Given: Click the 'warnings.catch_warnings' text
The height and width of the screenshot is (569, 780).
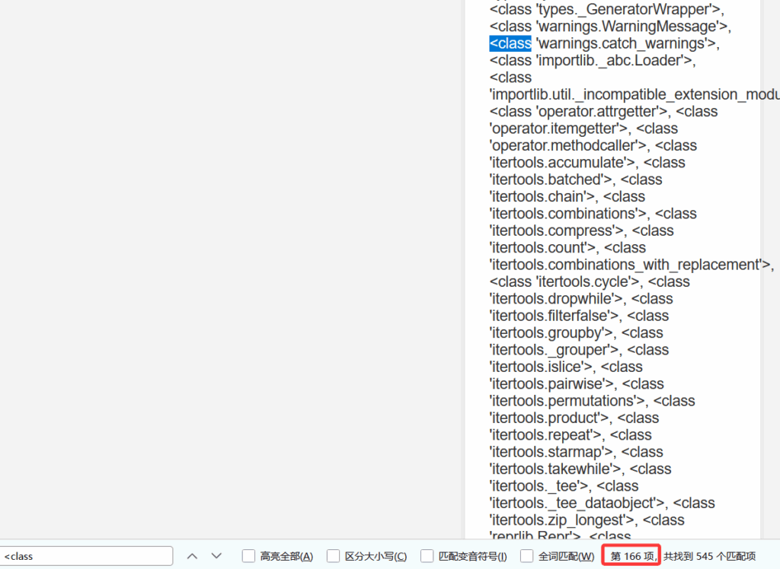Looking at the screenshot, I should pos(625,43).
